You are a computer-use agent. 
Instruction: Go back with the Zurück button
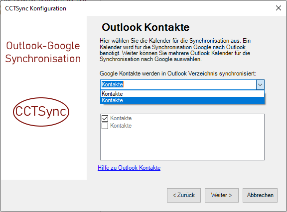click(x=184, y=195)
